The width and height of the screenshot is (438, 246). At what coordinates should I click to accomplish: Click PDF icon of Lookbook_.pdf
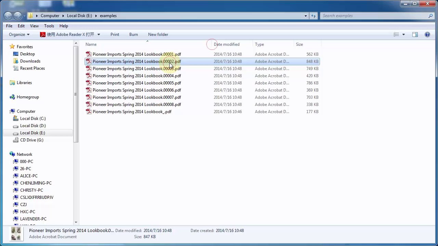pos(89,112)
